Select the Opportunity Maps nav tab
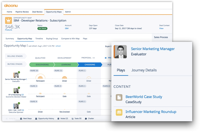The image size is (200, 132). pos(54,12)
